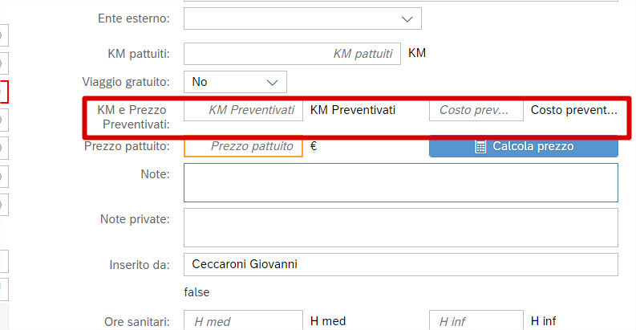Focus the KM pattuiti input field
This screenshot has width=636, height=330.
point(292,54)
